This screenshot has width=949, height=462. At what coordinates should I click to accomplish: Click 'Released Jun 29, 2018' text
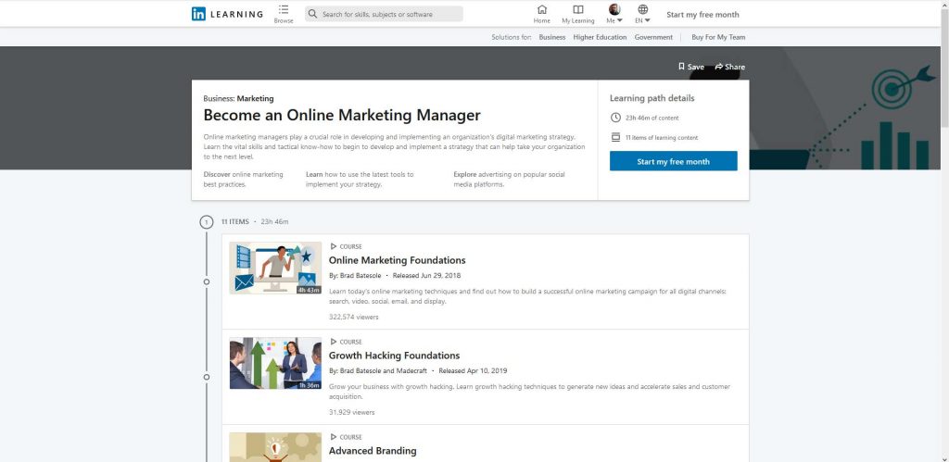[x=426, y=276]
